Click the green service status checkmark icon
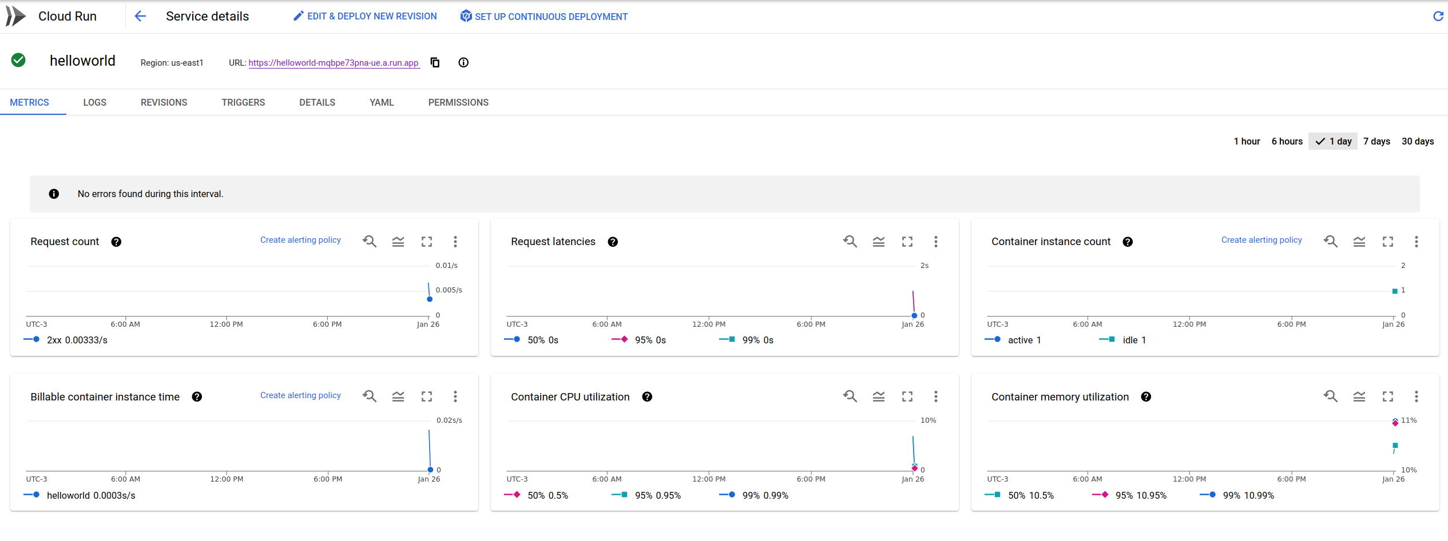 [x=18, y=60]
